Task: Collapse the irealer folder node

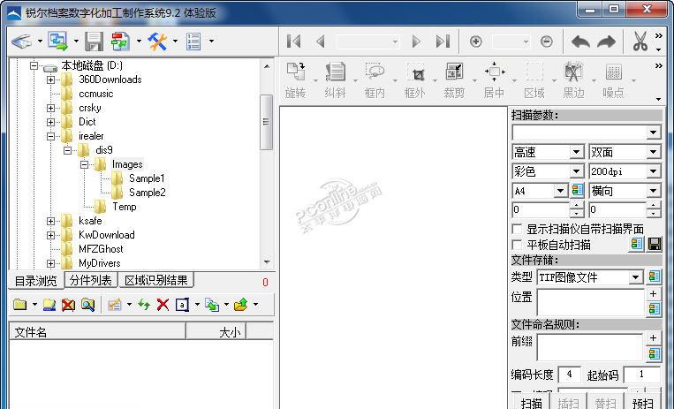Action: pyautogui.click(x=50, y=136)
